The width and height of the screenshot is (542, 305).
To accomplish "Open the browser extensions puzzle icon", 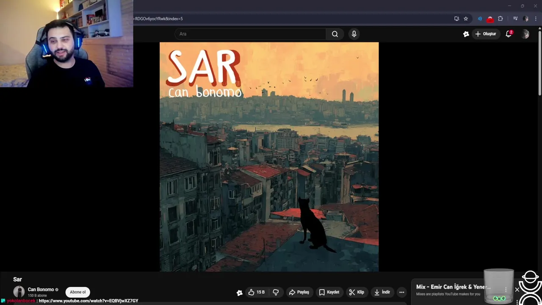I will tap(500, 19).
